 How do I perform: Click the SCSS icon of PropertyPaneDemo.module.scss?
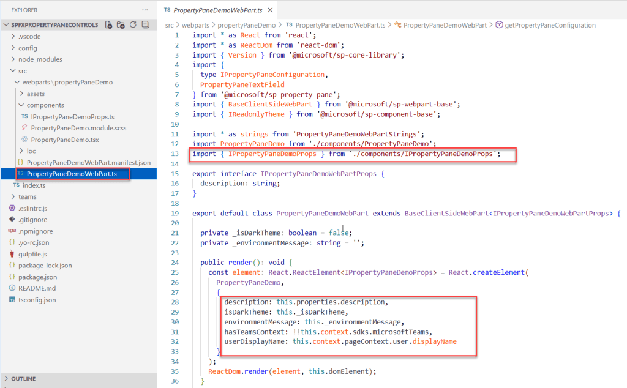tap(24, 127)
